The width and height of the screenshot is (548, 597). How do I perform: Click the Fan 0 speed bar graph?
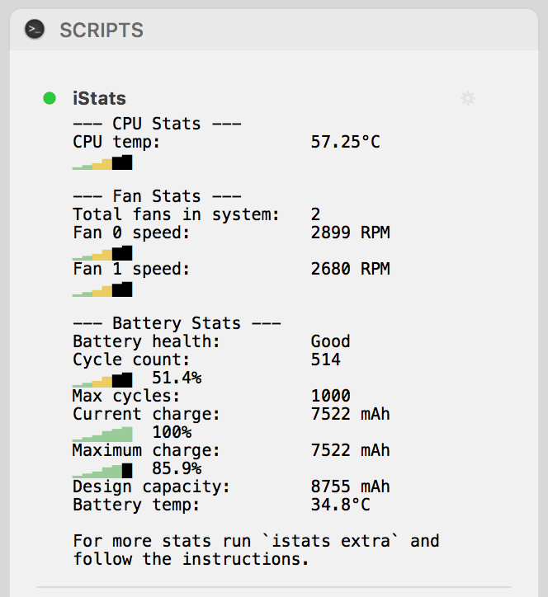pyautogui.click(x=102, y=253)
